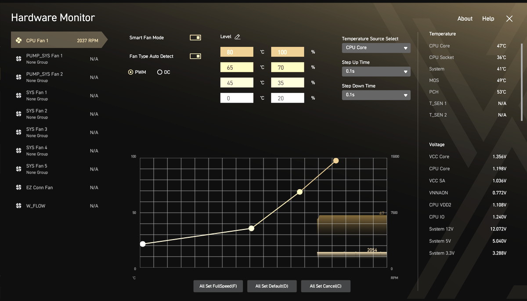Click the All Set Default(D) button
Viewport: 527px width, 301px height.
tap(272, 286)
